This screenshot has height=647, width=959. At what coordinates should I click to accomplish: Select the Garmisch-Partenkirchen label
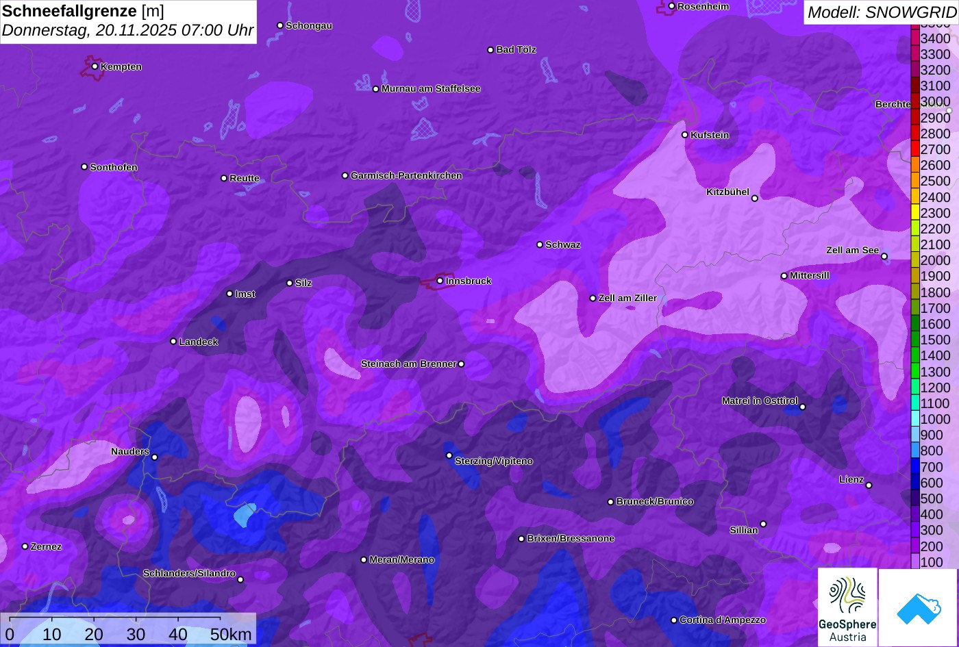(x=406, y=175)
